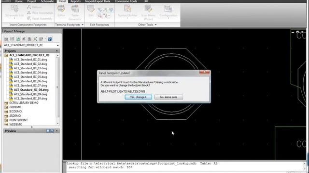Expand the Terminal Footprints panel dropdown
This screenshot has width=309, height=173.
point(83,25)
